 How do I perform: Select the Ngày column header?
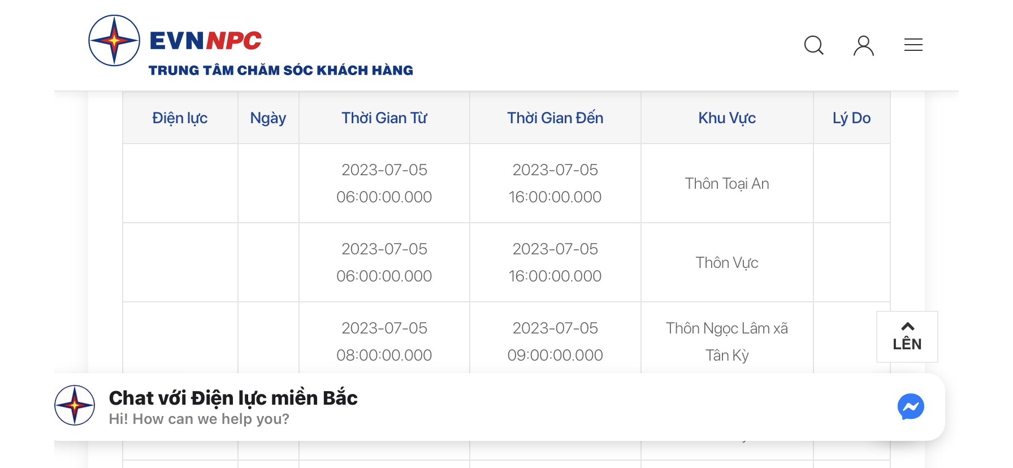(x=269, y=118)
